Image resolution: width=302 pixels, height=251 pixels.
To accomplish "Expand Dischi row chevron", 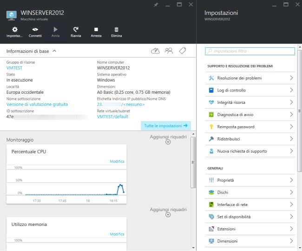I will point(291,192).
